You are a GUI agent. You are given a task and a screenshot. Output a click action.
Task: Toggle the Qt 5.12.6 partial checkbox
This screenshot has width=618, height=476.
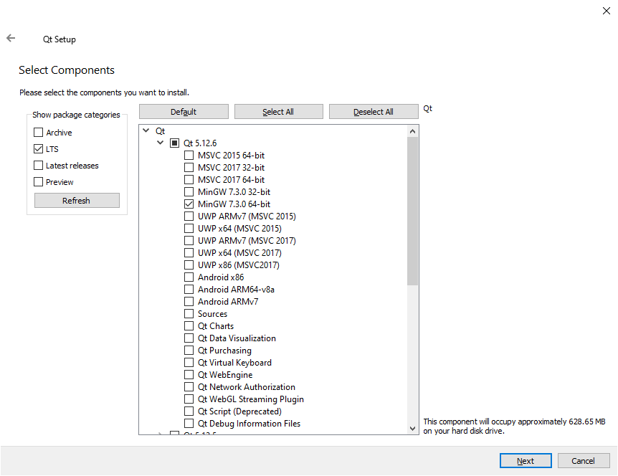click(x=175, y=143)
